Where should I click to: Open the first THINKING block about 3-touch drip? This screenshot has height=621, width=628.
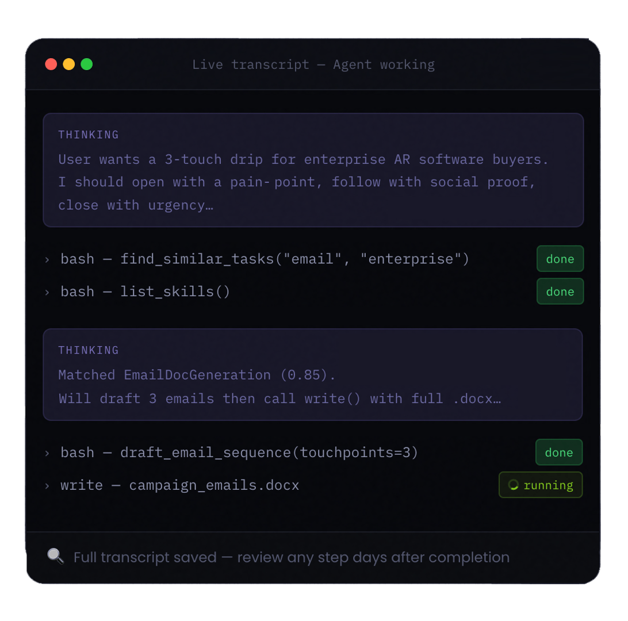pyautogui.click(x=313, y=170)
